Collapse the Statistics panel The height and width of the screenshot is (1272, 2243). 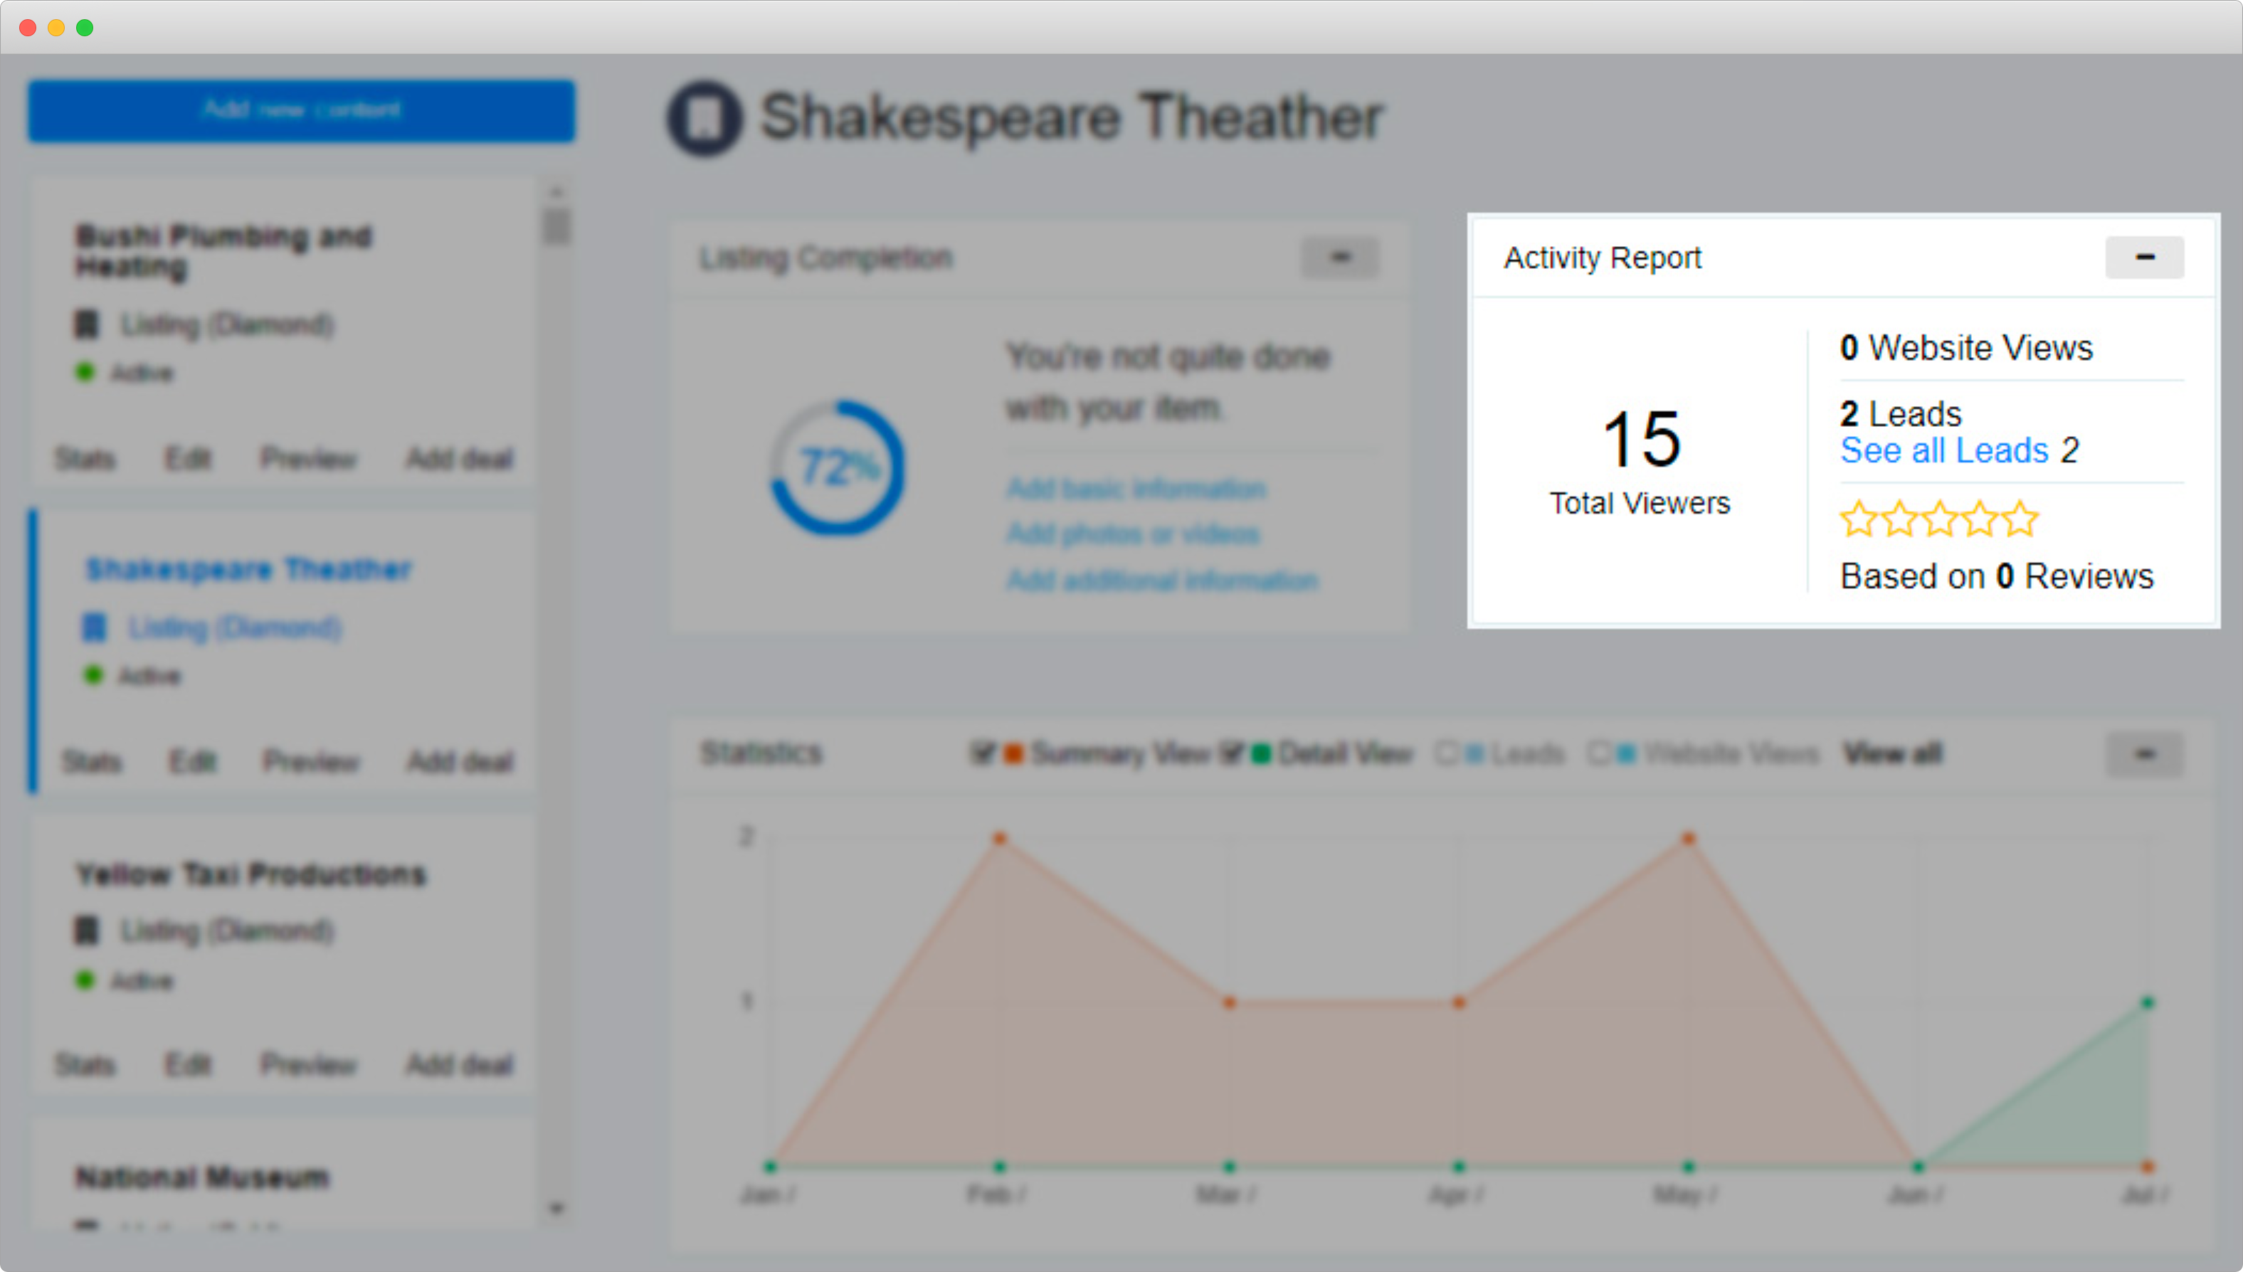pyautogui.click(x=2144, y=754)
